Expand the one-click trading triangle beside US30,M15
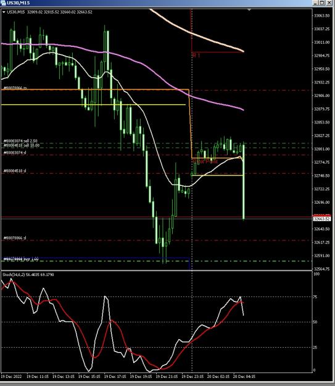 click(4, 12)
